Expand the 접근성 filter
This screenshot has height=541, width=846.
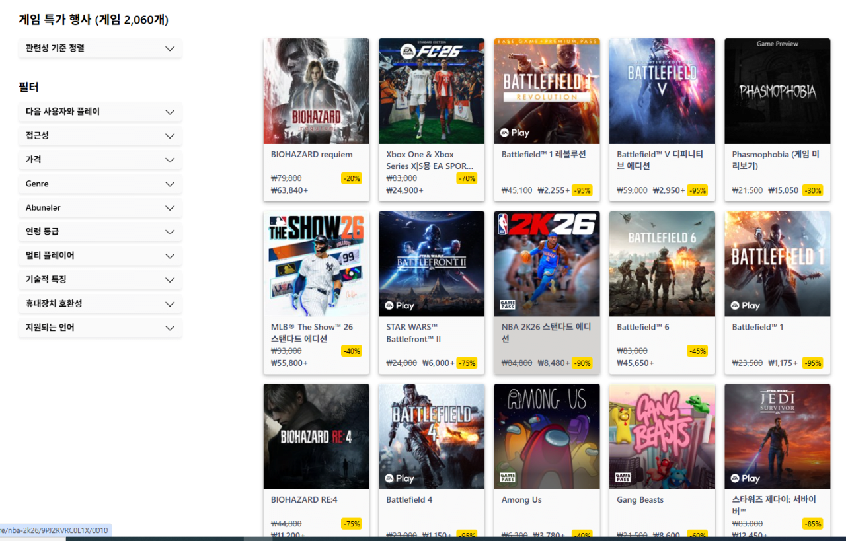100,135
